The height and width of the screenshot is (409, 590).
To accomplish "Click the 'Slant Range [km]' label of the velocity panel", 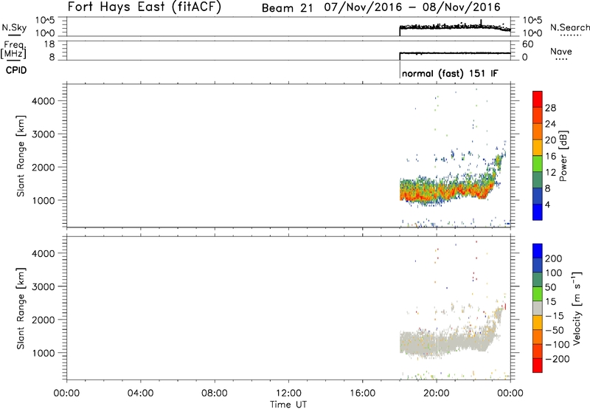I will click(x=21, y=309).
